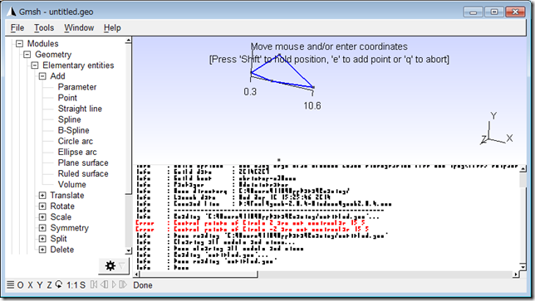The image size is (535, 301).
Task: Click the log horizontal scrollbar thumb
Action: pos(199,274)
